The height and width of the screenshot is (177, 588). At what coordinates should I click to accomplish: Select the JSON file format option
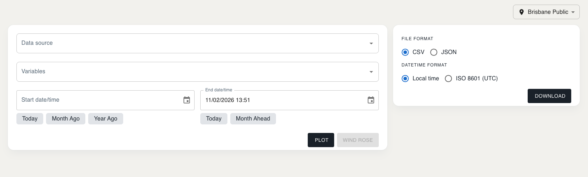(434, 52)
